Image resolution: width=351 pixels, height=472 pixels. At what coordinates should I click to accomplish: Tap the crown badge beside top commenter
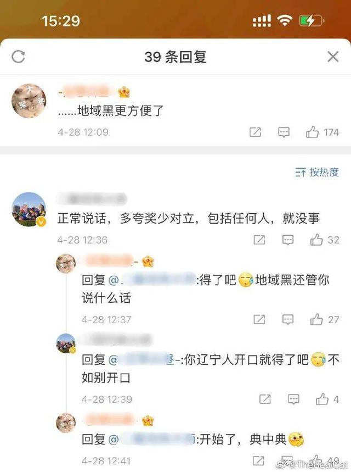(x=124, y=92)
